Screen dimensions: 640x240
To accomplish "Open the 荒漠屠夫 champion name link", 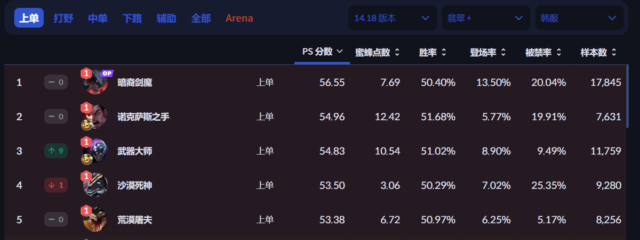I will (x=134, y=219).
